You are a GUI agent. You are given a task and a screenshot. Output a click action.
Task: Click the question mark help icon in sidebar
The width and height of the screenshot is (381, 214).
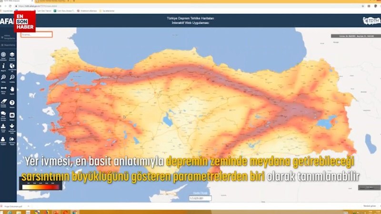click(x=12, y=102)
